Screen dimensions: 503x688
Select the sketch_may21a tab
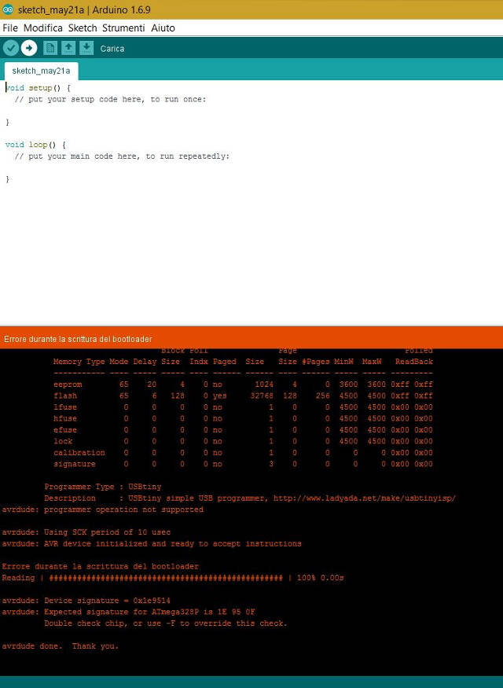click(41, 71)
